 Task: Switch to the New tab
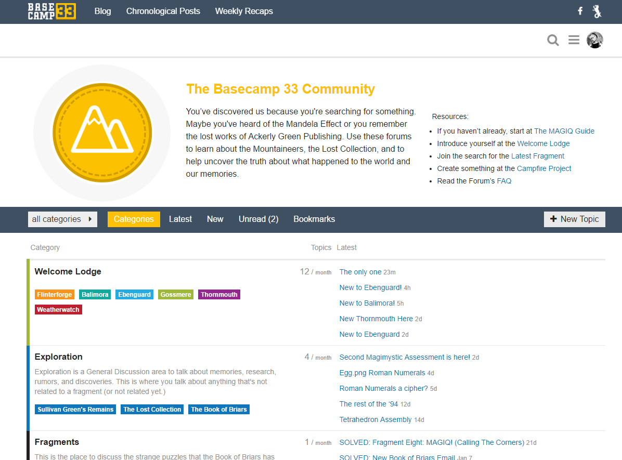[215, 219]
